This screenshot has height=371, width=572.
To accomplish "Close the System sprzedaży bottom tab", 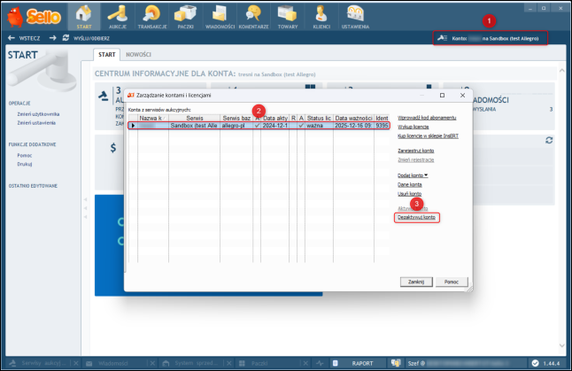I will (x=229, y=363).
